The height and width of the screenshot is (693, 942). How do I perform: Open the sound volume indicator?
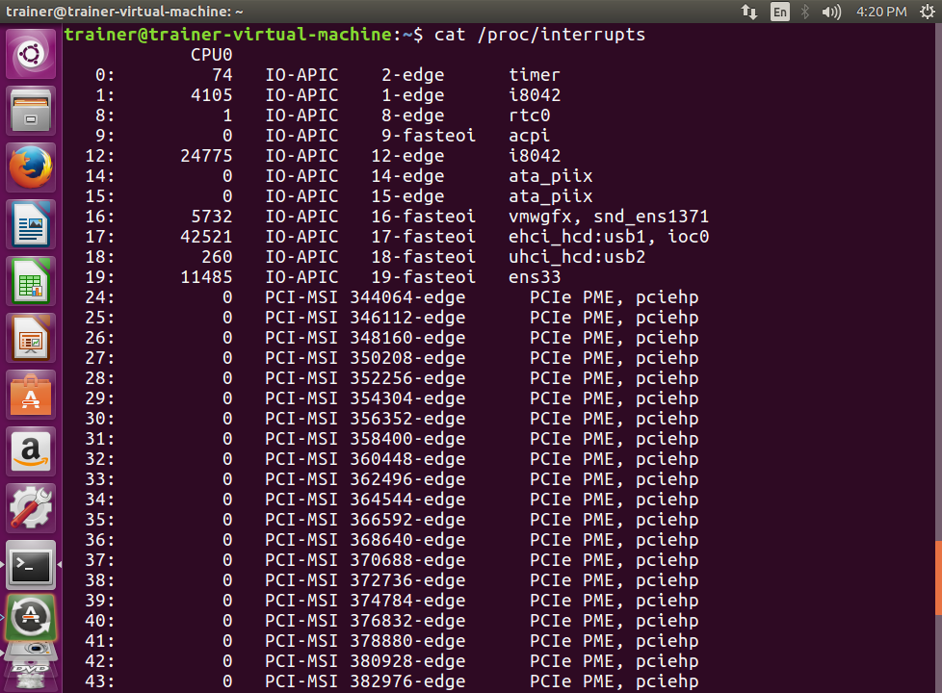click(831, 12)
